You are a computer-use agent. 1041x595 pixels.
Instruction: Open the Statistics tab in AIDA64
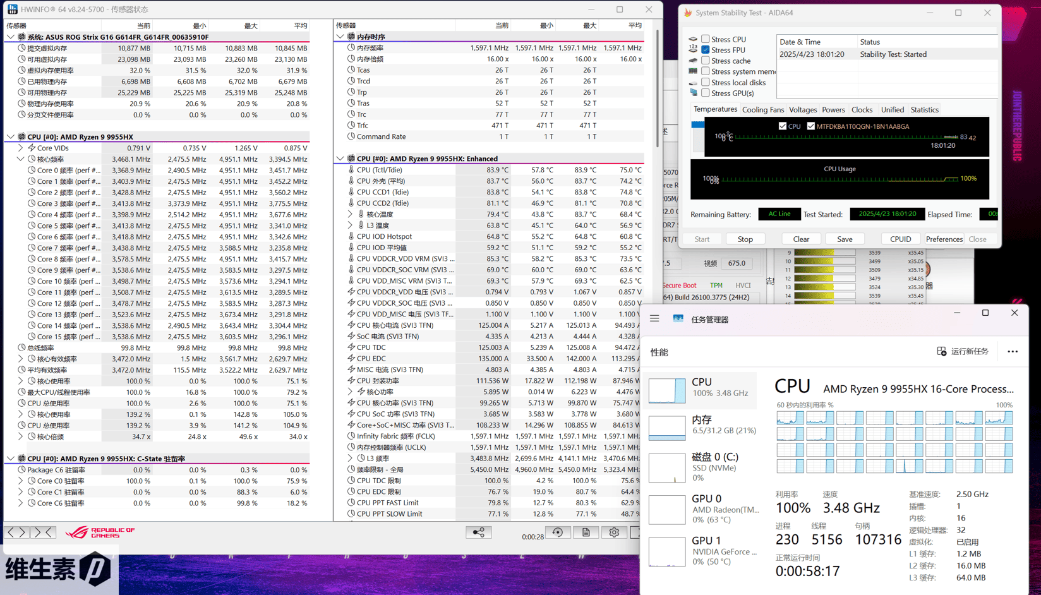(x=924, y=110)
